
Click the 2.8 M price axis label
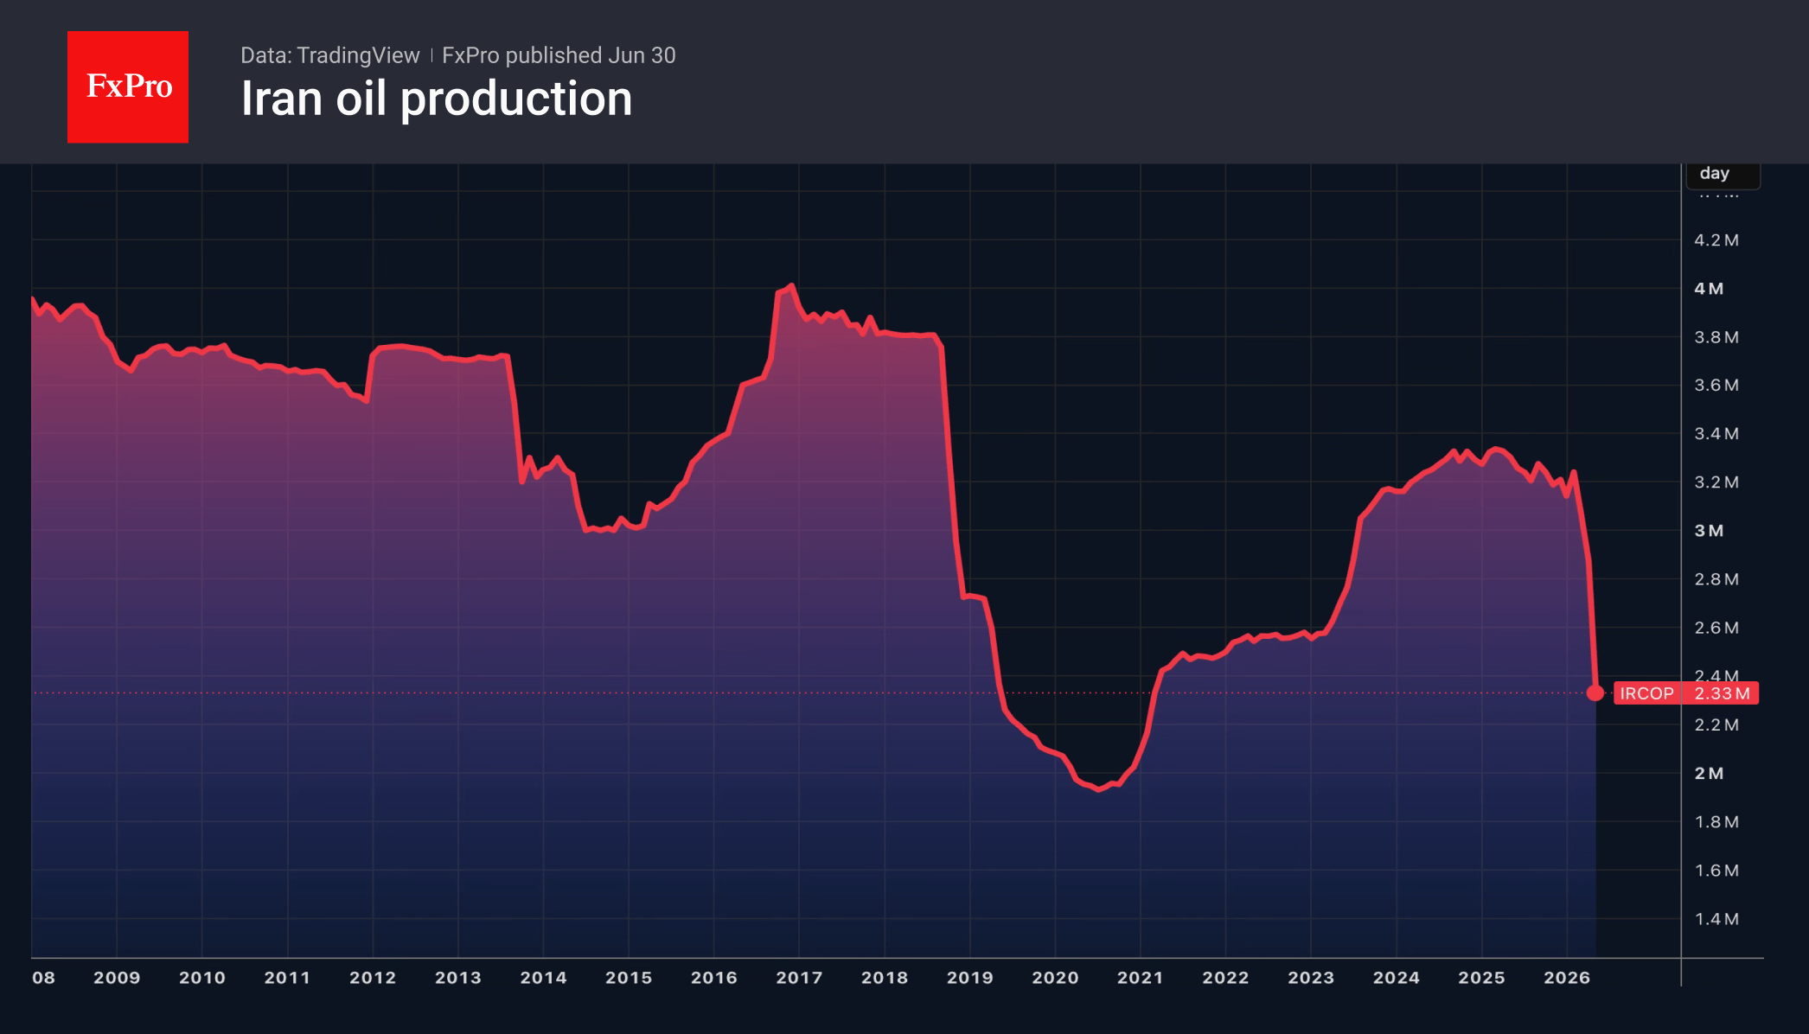1716,579
